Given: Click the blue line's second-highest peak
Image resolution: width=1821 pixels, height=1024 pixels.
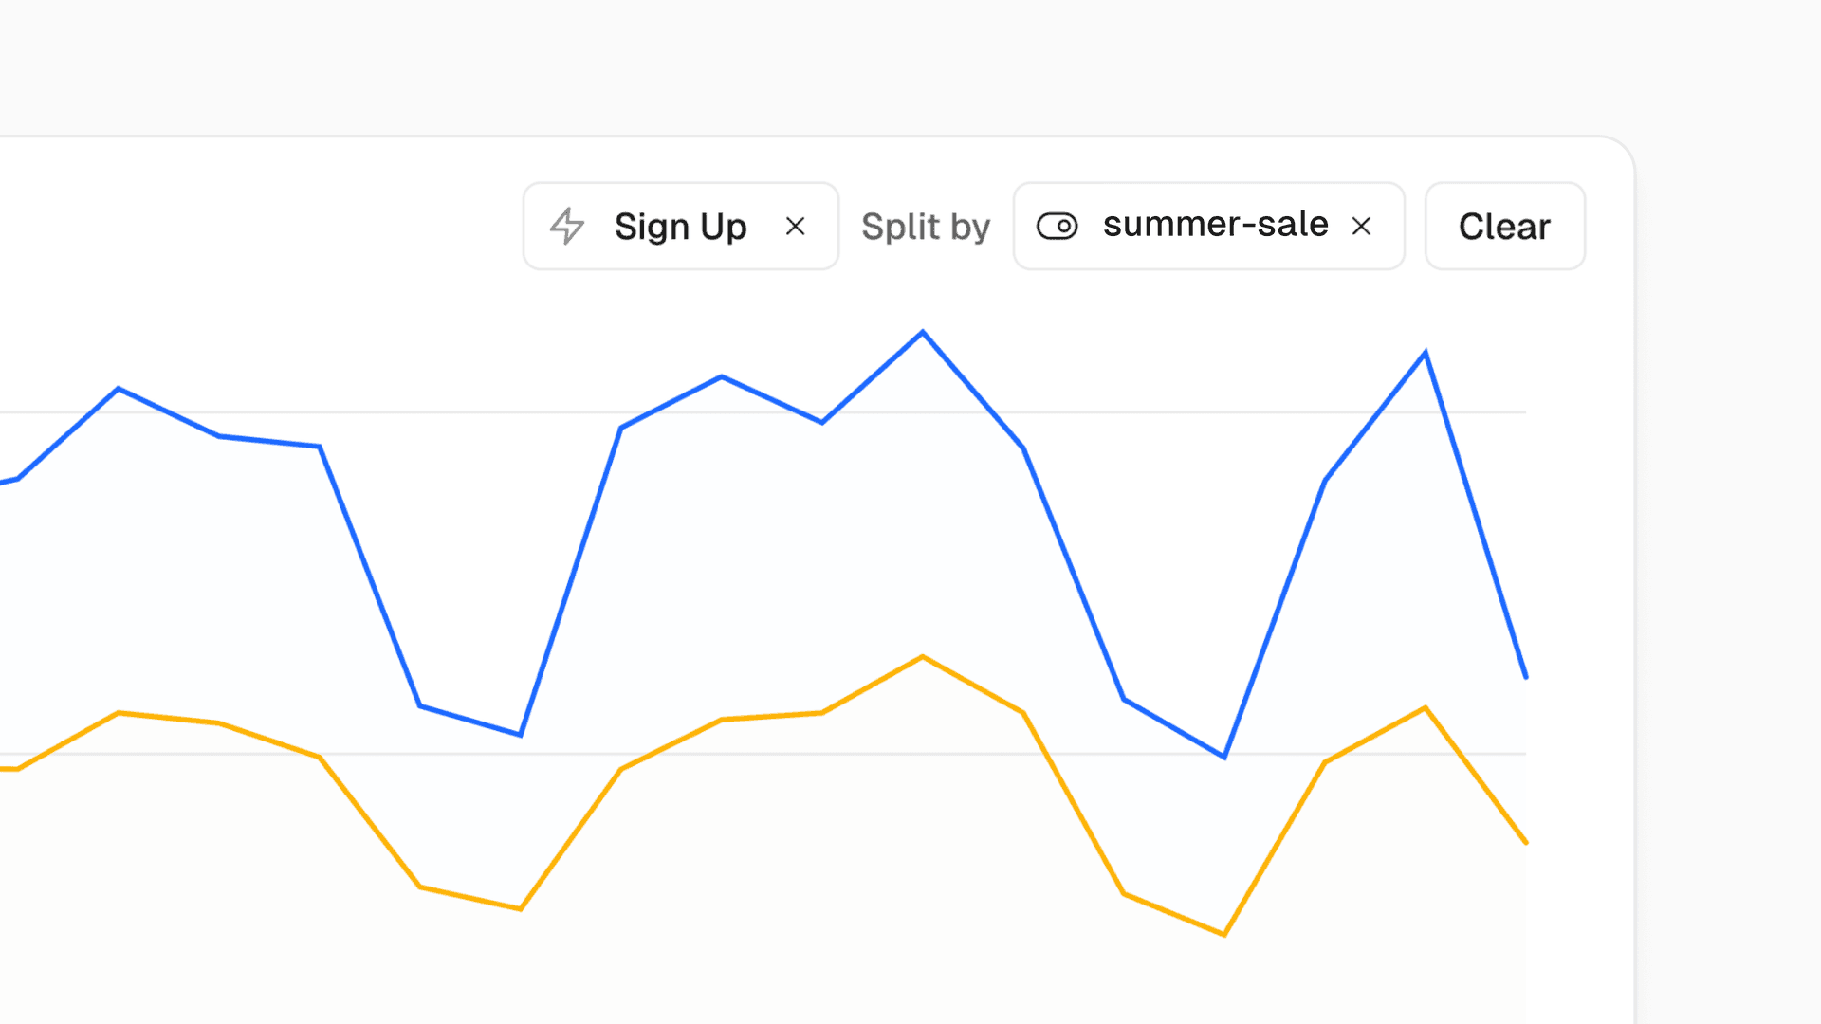Looking at the screenshot, I should point(1426,353).
